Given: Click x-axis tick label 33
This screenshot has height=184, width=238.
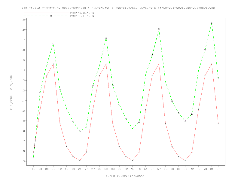Looking at the screenshot, I should [106, 169].
